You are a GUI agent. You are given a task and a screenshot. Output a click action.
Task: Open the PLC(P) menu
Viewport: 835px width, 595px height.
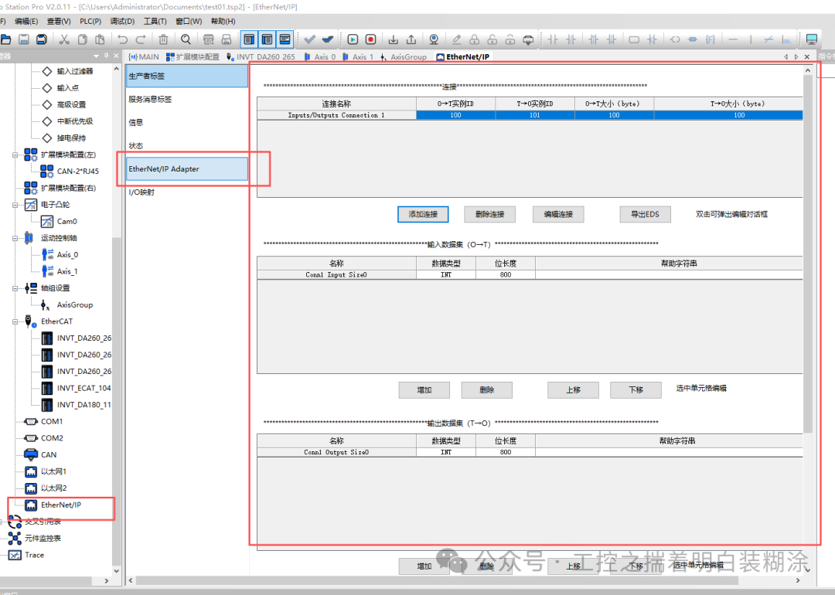tap(90, 22)
